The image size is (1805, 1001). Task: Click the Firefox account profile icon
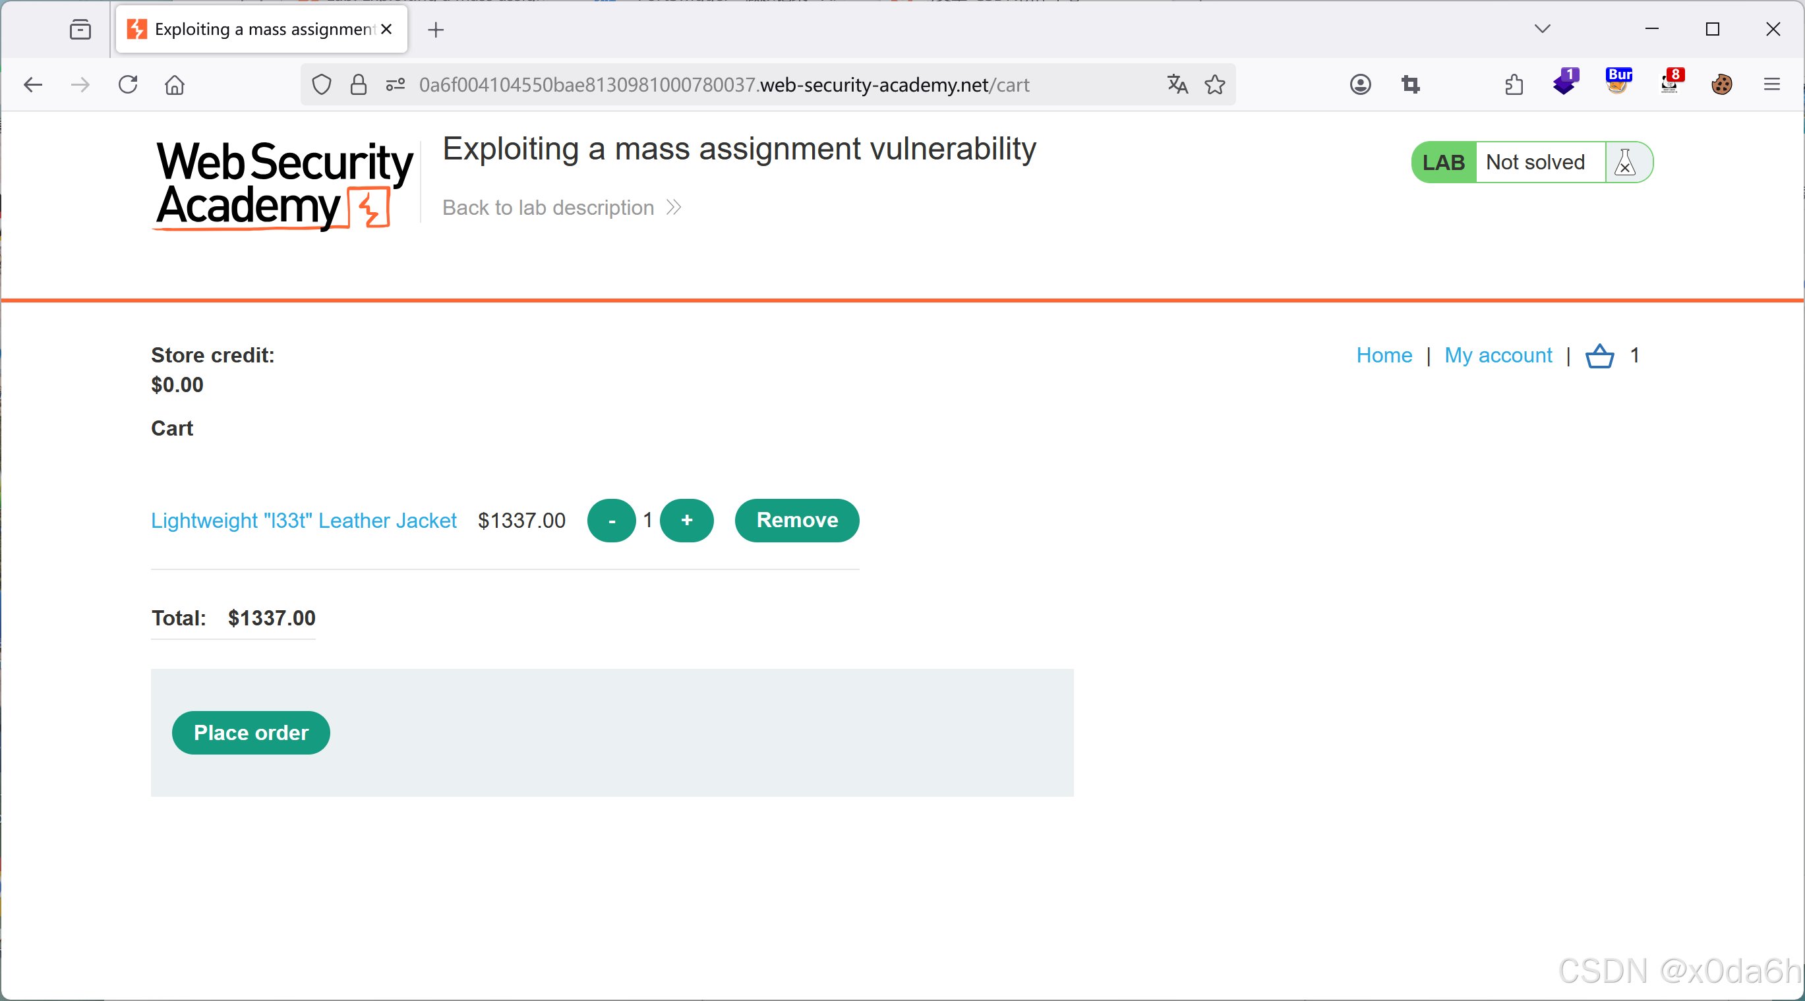pyautogui.click(x=1360, y=85)
